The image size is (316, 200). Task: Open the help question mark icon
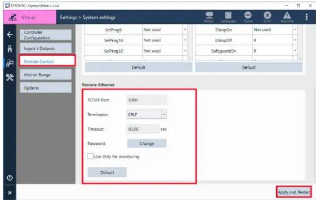(x=10, y=178)
